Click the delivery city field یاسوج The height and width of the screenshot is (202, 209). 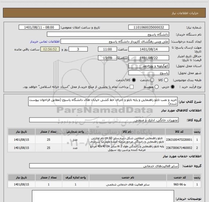[149, 73]
